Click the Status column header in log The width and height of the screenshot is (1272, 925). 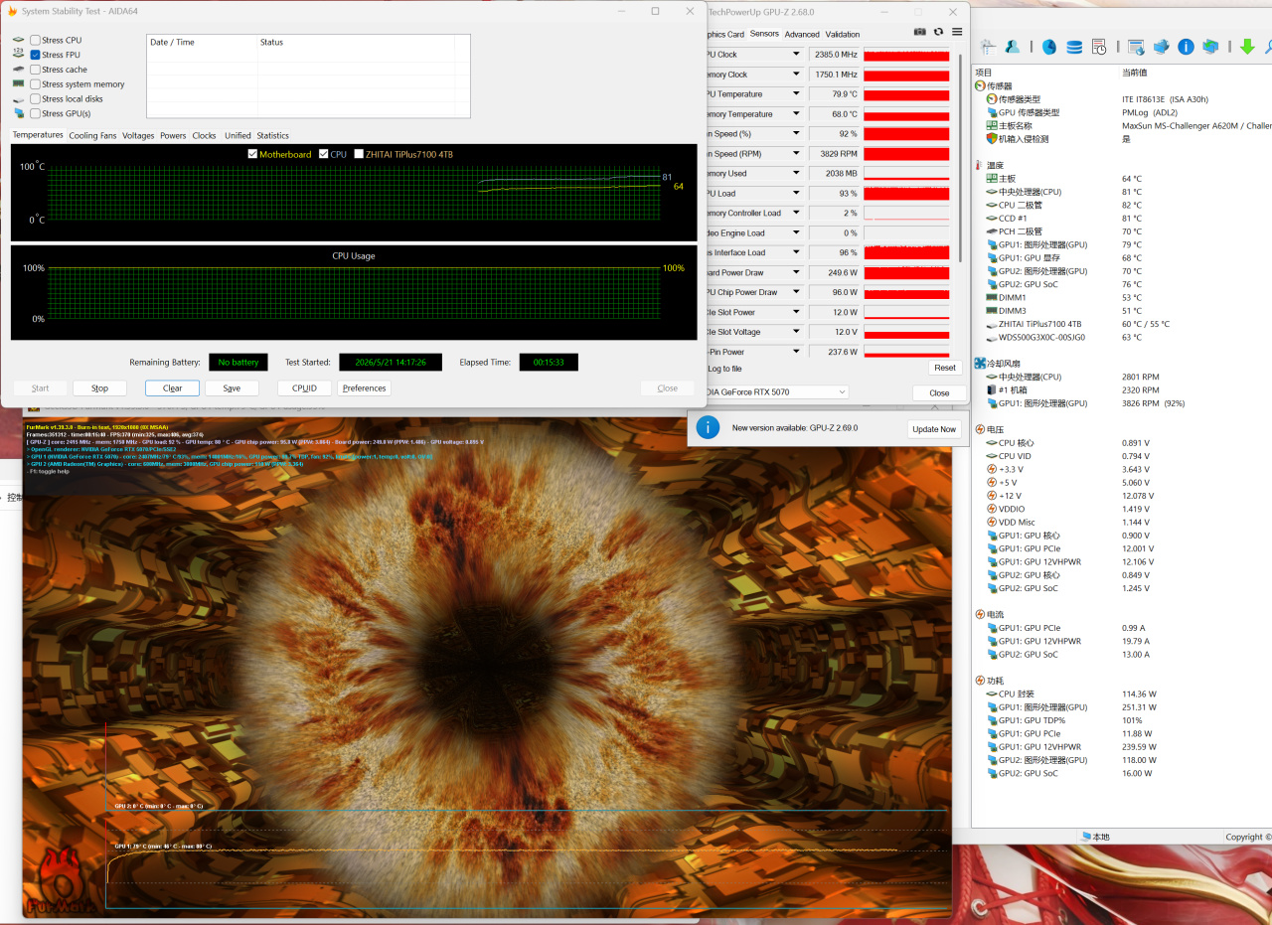coord(356,43)
